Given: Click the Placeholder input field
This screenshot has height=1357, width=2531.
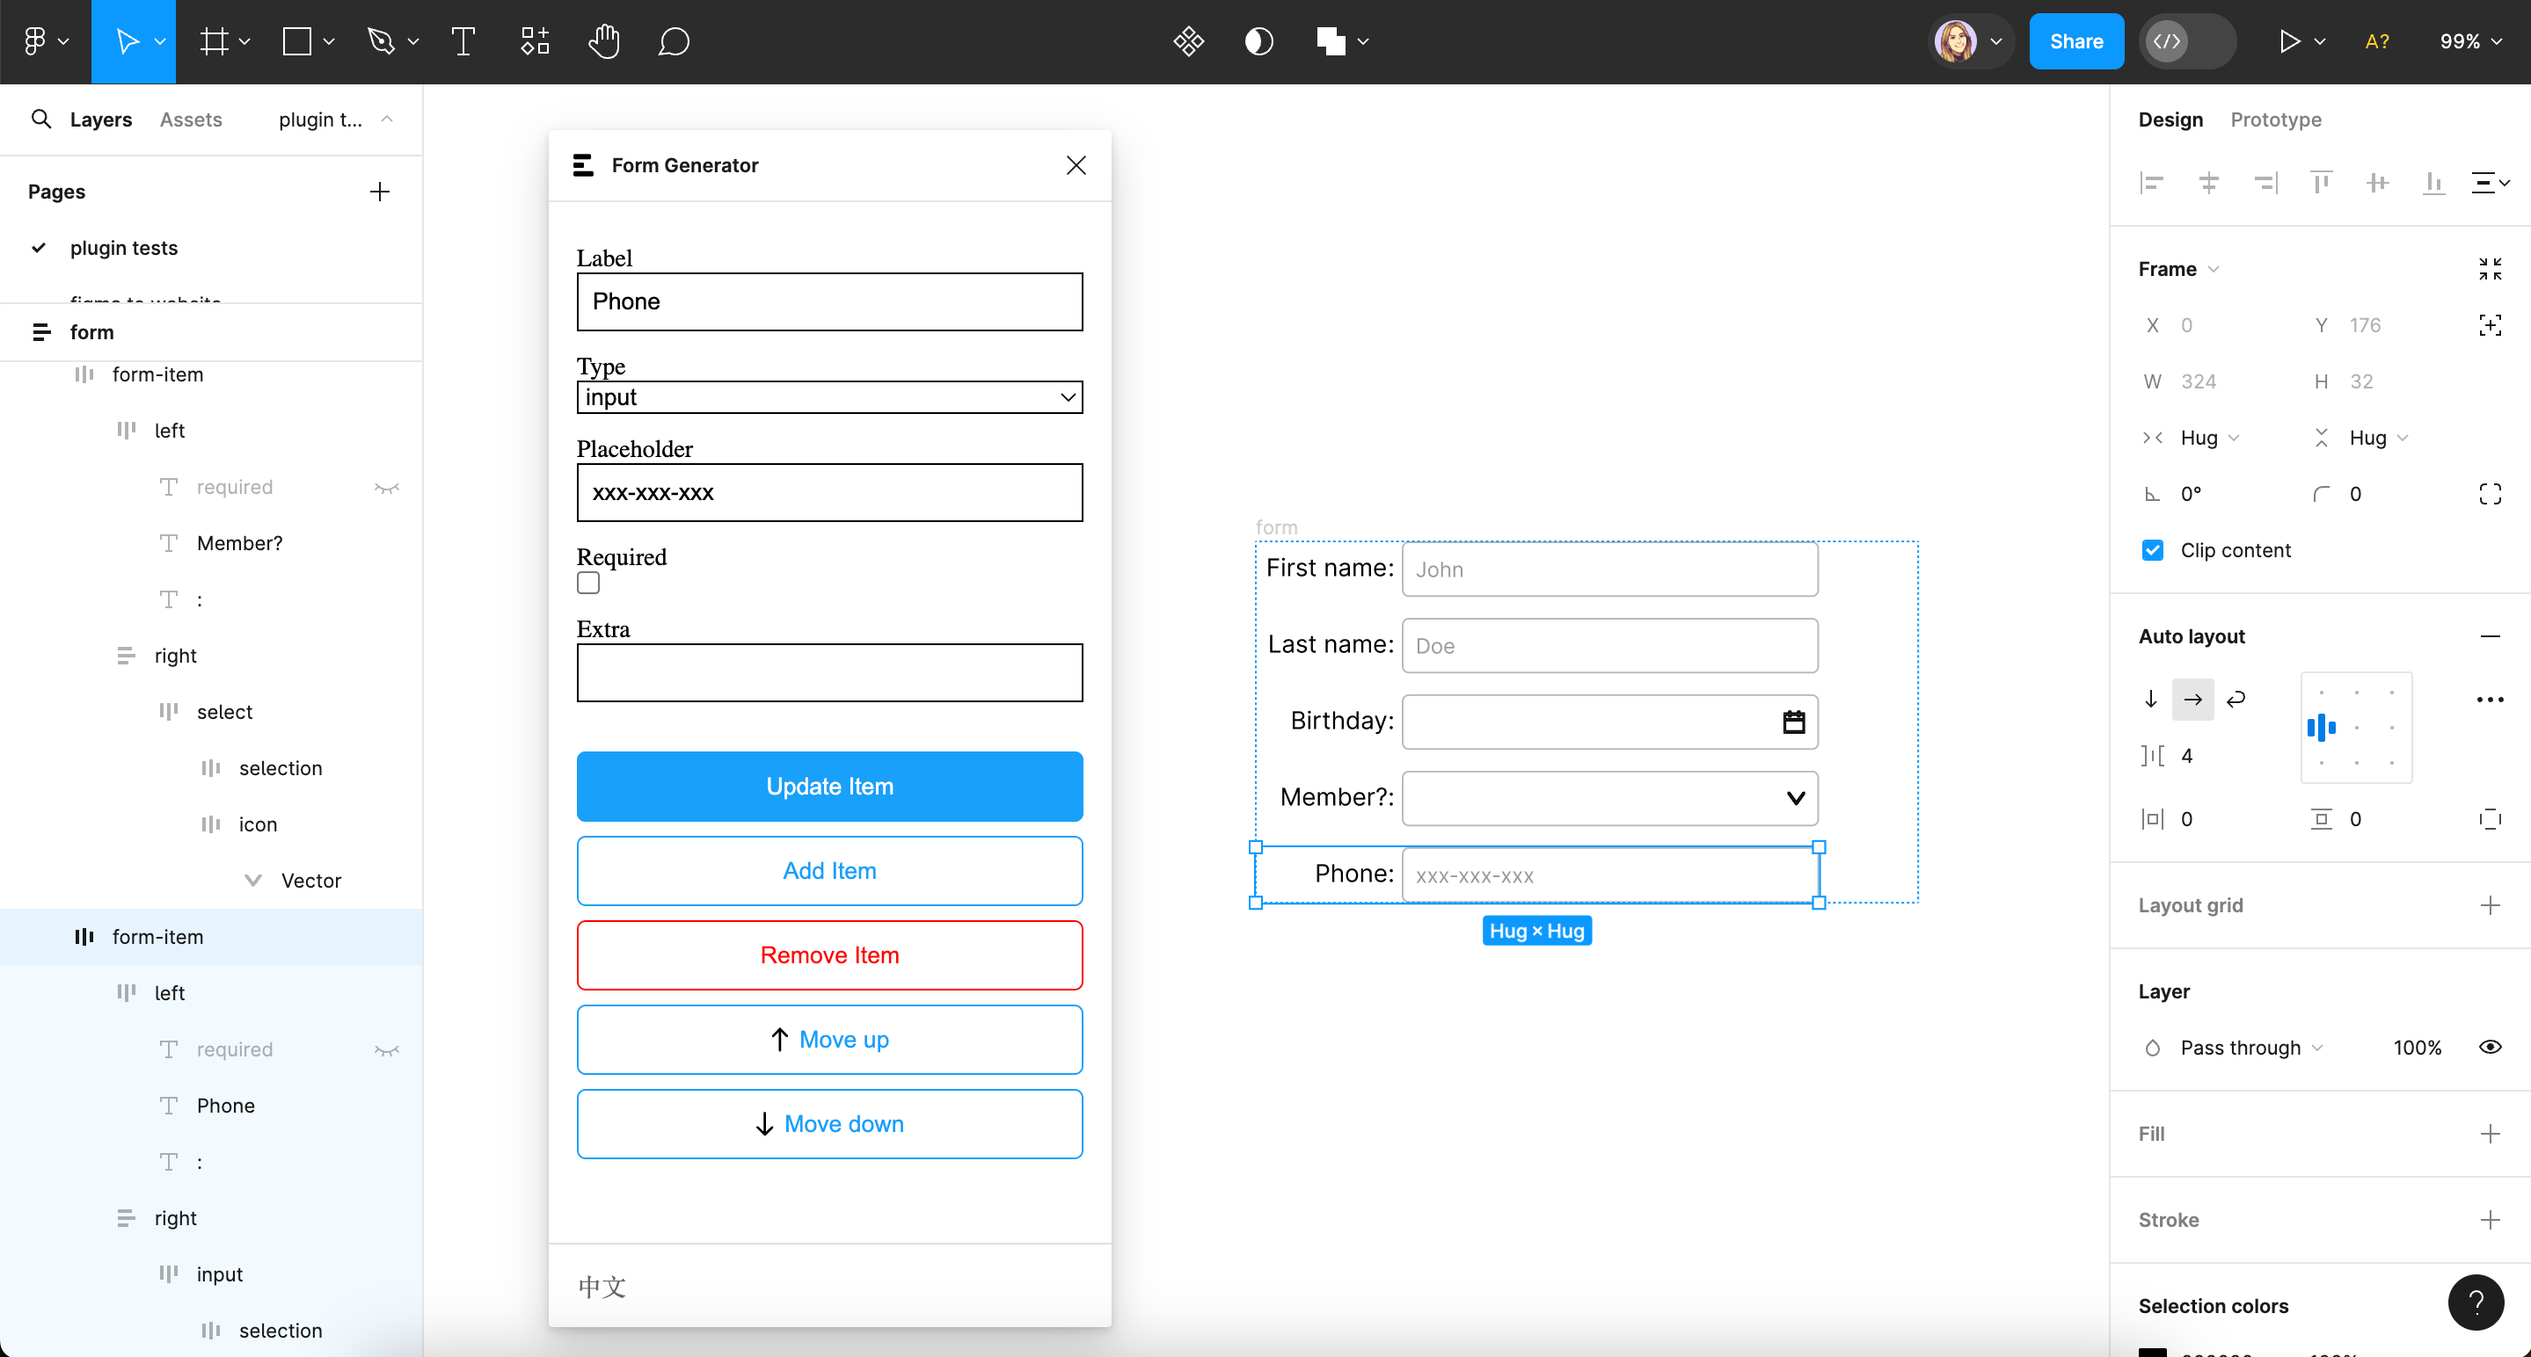Looking at the screenshot, I should (829, 492).
